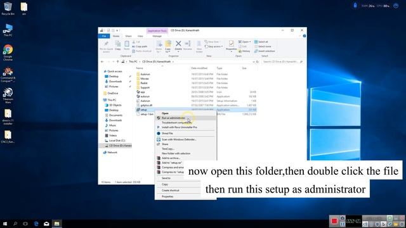Select Network in the navigation pane
The height and width of the screenshot is (228, 406).
[x=112, y=153]
